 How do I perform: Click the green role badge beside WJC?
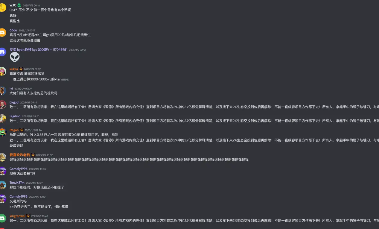[19, 5]
